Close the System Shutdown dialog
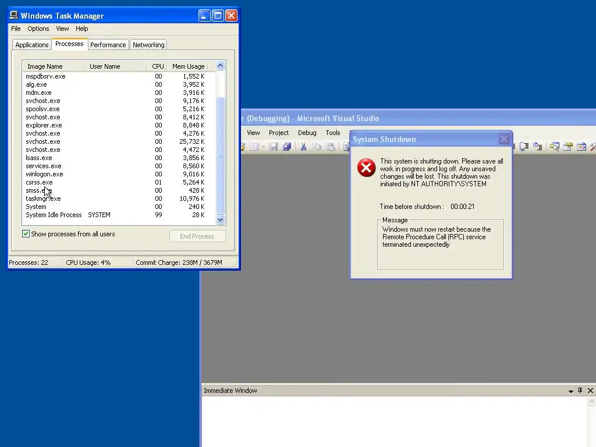Screen dimensions: 596x447 (504, 139)
